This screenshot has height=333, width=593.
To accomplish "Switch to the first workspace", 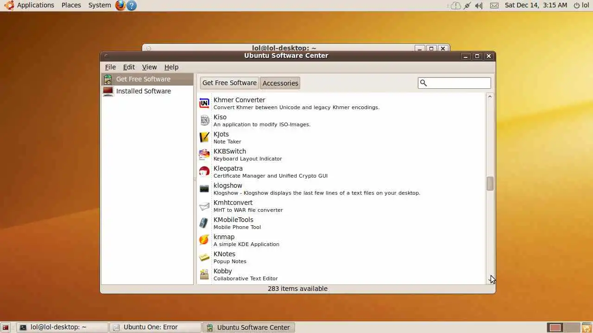I will coord(555,327).
